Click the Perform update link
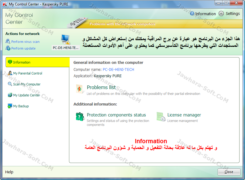Screen dimensions: 245x180 click(23, 48)
